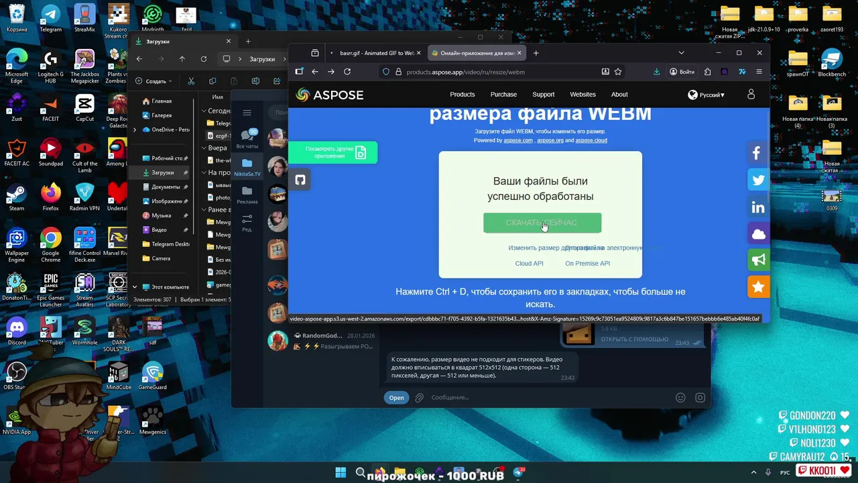Click the browser address bar URL
This screenshot has width=858, height=483.
465,72
